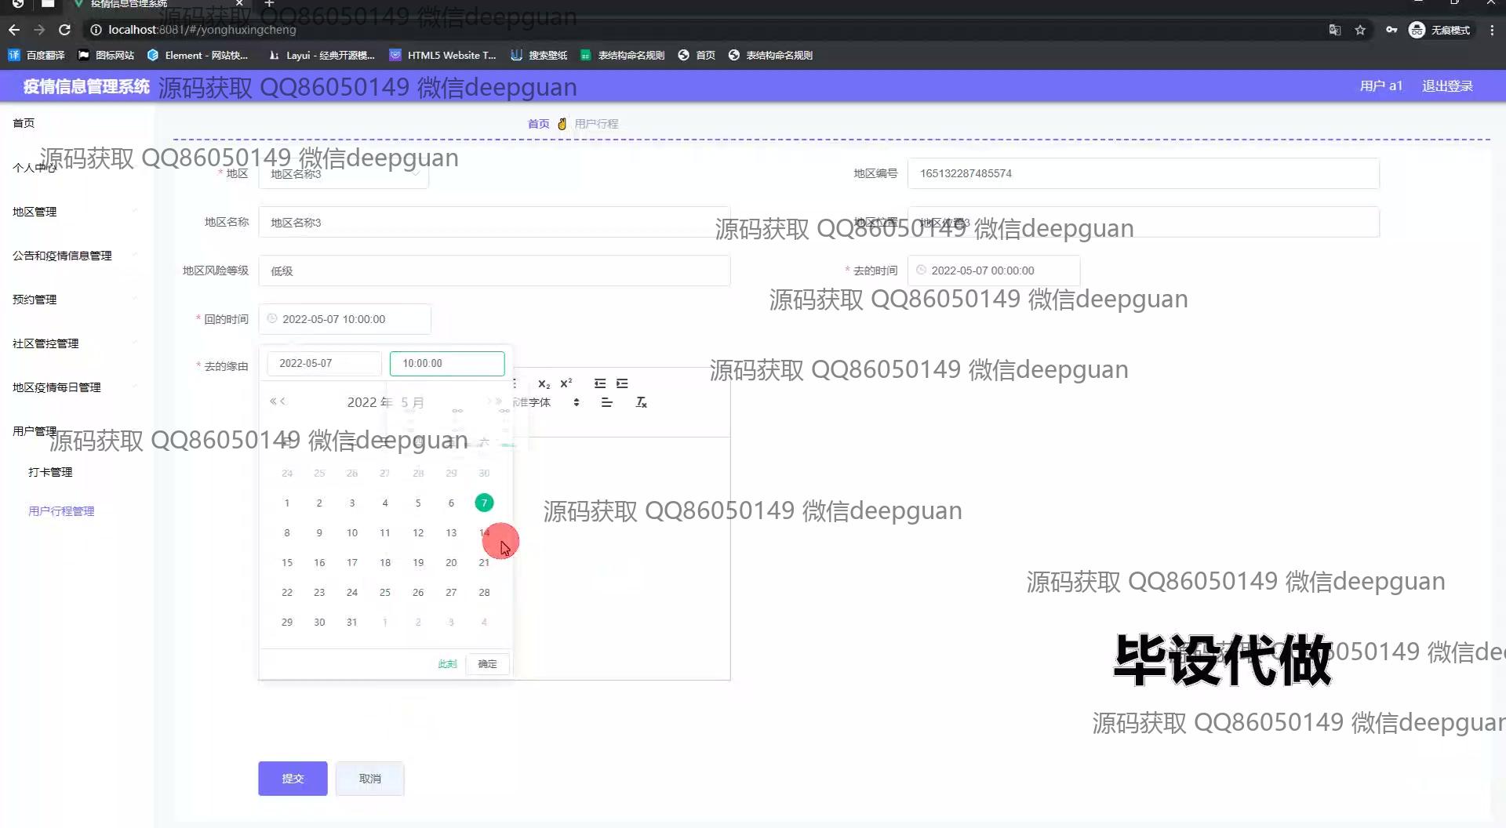Select the highlighted day 7 in calendar
The width and height of the screenshot is (1506, 828).
484,503
